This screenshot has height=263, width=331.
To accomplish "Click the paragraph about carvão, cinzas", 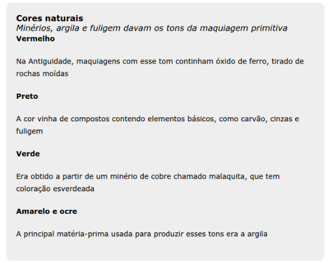I will [158, 125].
